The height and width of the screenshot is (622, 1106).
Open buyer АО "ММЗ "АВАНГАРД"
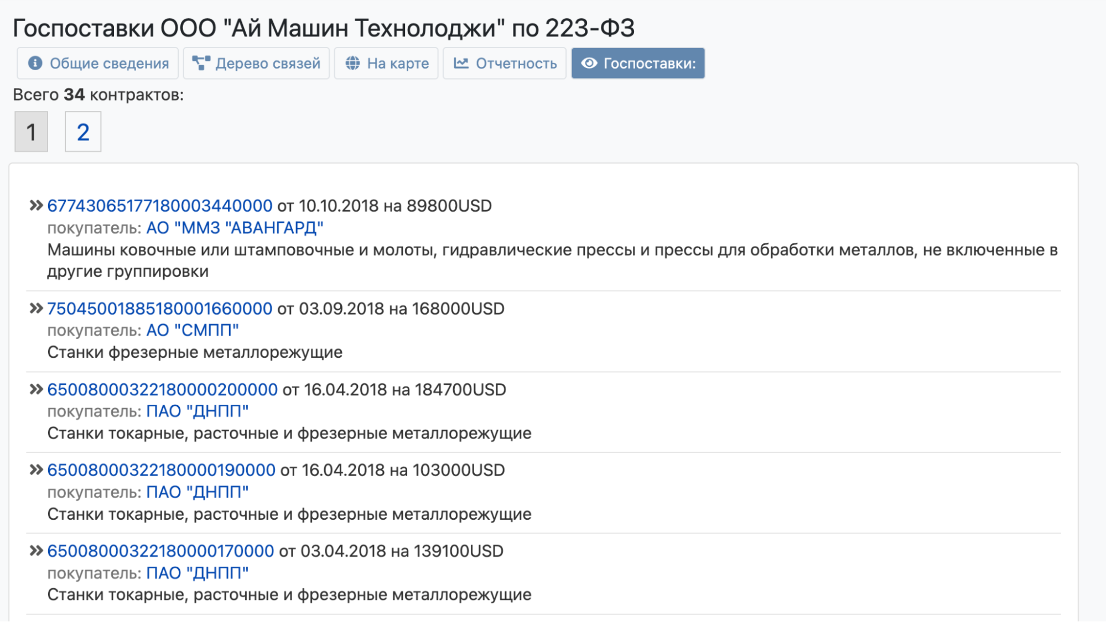[x=235, y=228]
